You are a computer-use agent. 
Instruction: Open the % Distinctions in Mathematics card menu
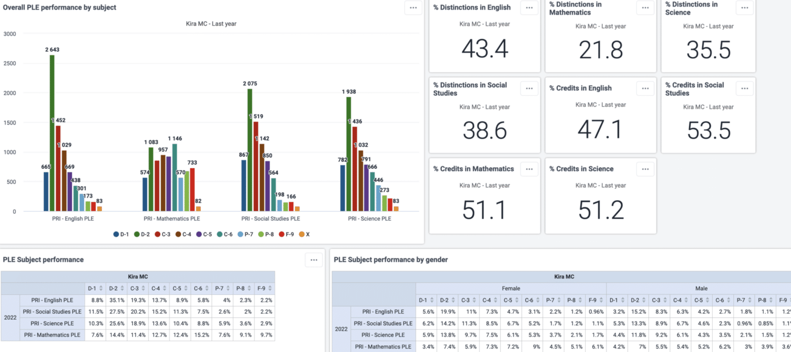coord(645,8)
